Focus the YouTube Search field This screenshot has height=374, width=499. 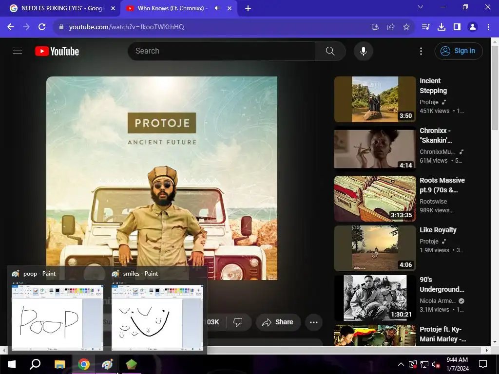click(x=221, y=51)
